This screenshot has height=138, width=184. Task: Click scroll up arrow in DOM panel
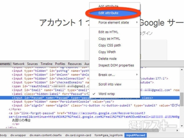[x=182, y=70]
